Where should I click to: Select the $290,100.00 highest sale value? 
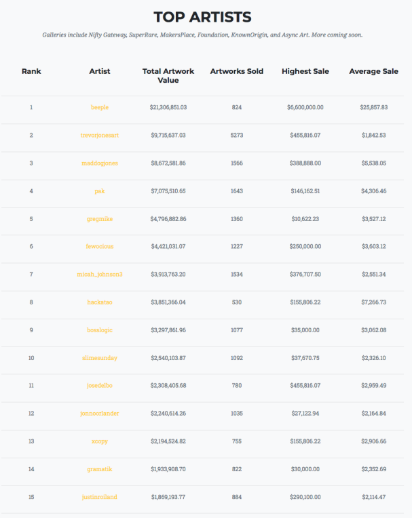[x=305, y=497]
